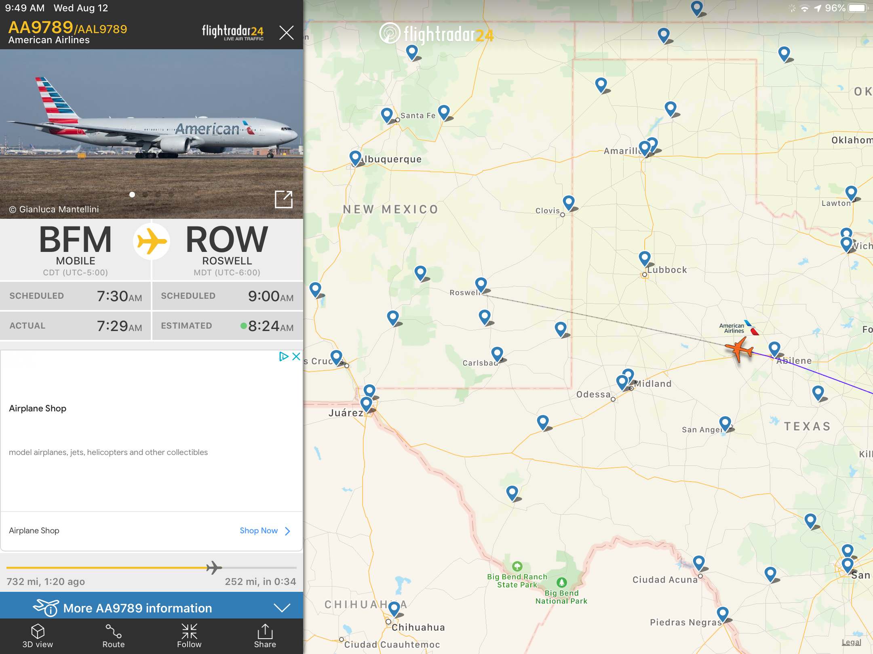Expand More AA9789 information
This screenshot has width=873, height=654.
pyautogui.click(x=137, y=608)
